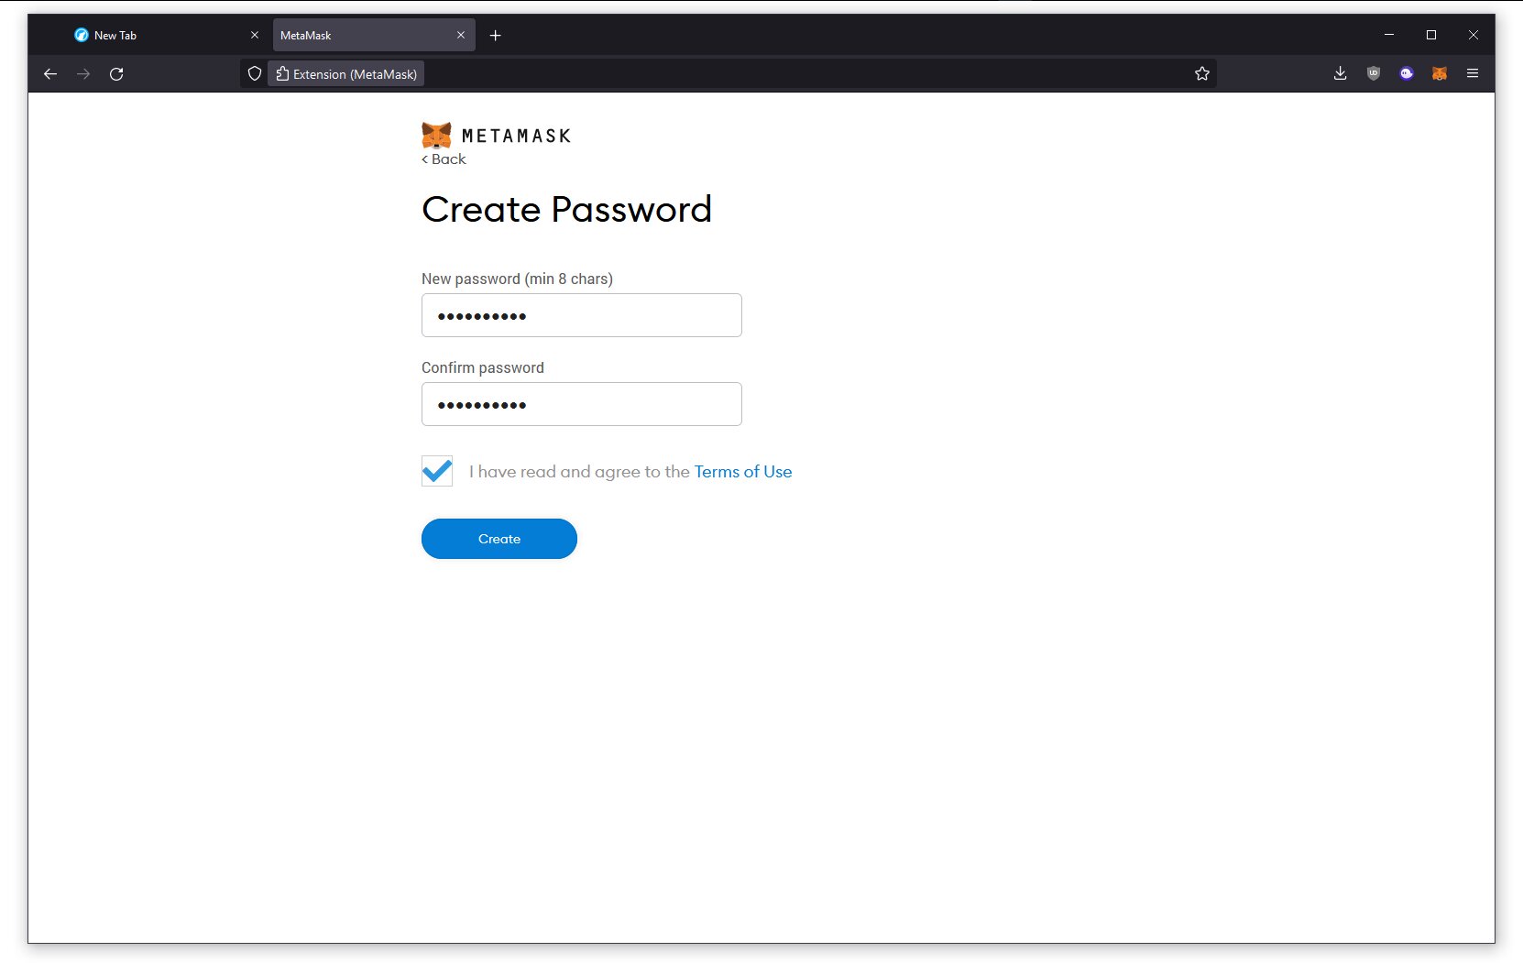Open the downloads arrow icon

click(1340, 73)
